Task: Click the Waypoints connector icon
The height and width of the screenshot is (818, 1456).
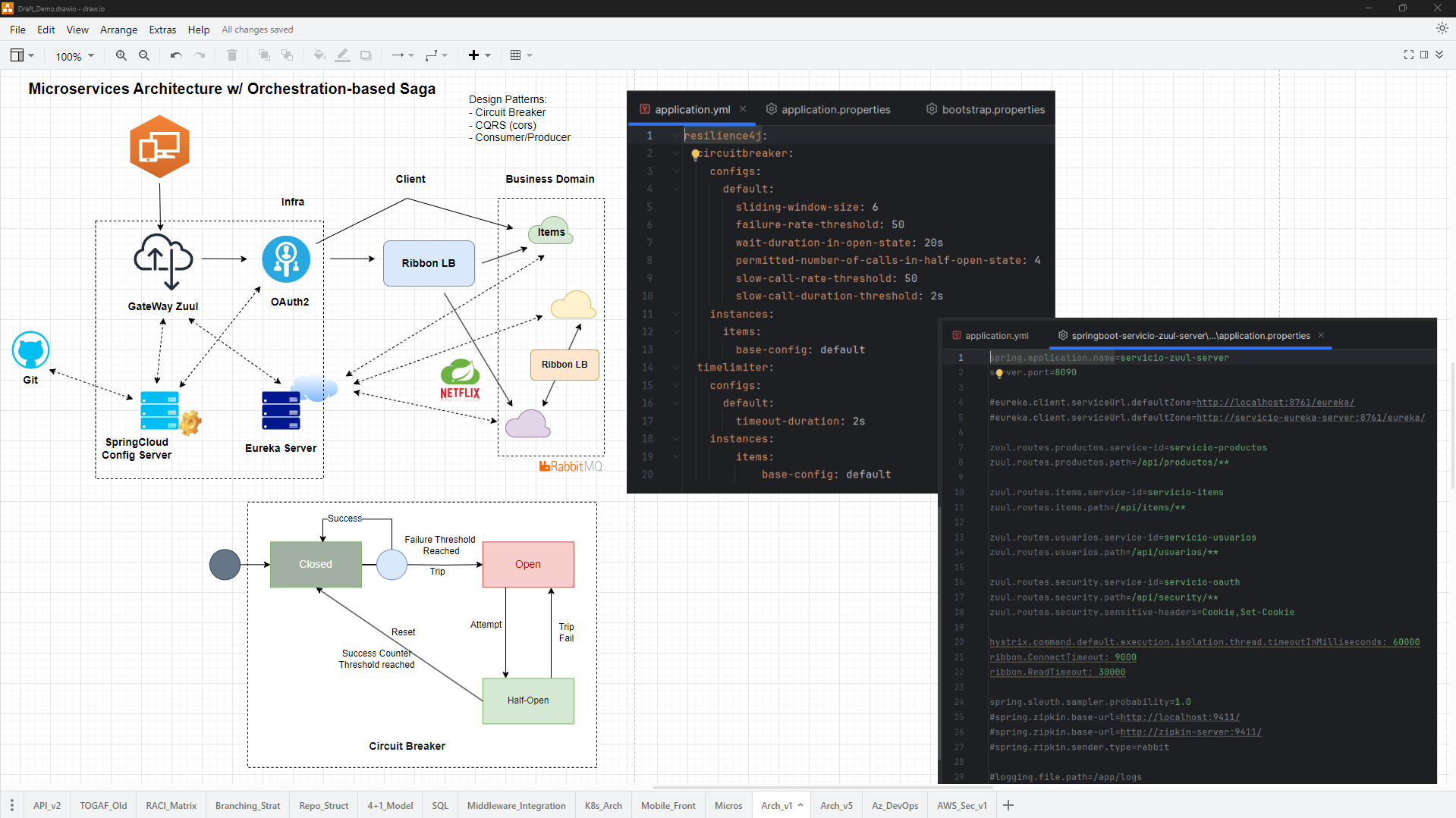Action: coord(432,55)
